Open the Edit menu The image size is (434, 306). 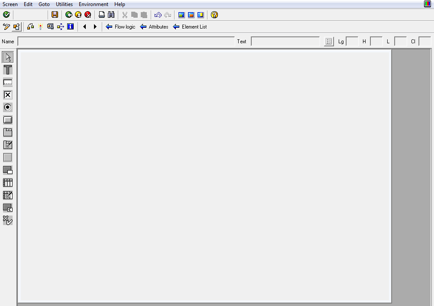tap(28, 4)
